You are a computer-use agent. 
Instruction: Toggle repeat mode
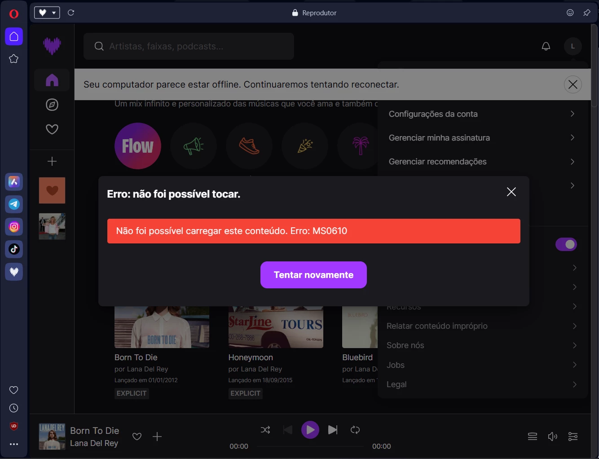click(355, 430)
